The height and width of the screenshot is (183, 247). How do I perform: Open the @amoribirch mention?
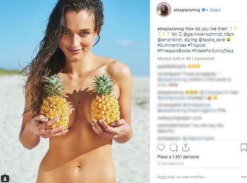[170, 40]
